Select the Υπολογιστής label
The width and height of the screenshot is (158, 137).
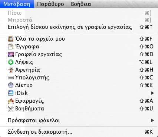point(32,78)
